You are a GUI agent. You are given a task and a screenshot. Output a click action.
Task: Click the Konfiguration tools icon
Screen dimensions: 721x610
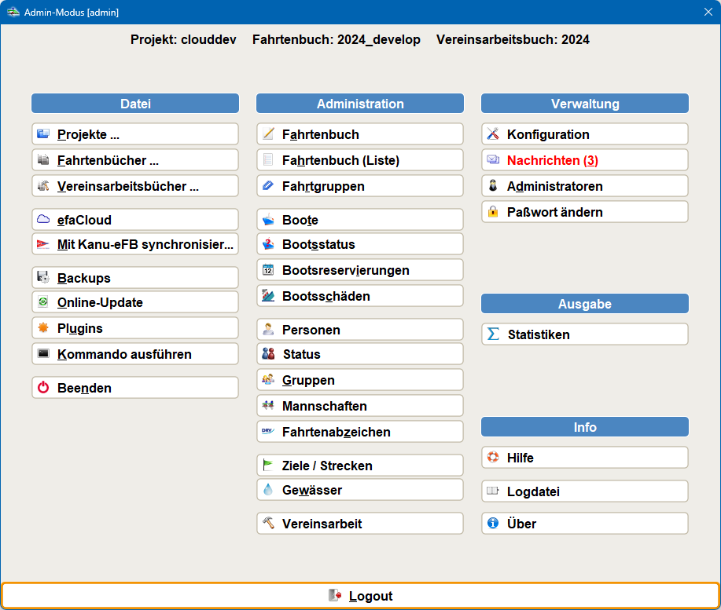click(493, 134)
